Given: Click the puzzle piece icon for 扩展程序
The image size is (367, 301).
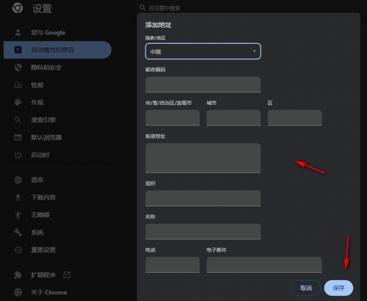Looking at the screenshot, I should coord(18,275).
